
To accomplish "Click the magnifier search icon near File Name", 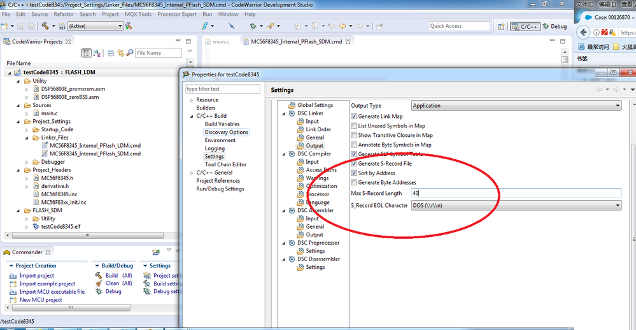I will 130,53.
